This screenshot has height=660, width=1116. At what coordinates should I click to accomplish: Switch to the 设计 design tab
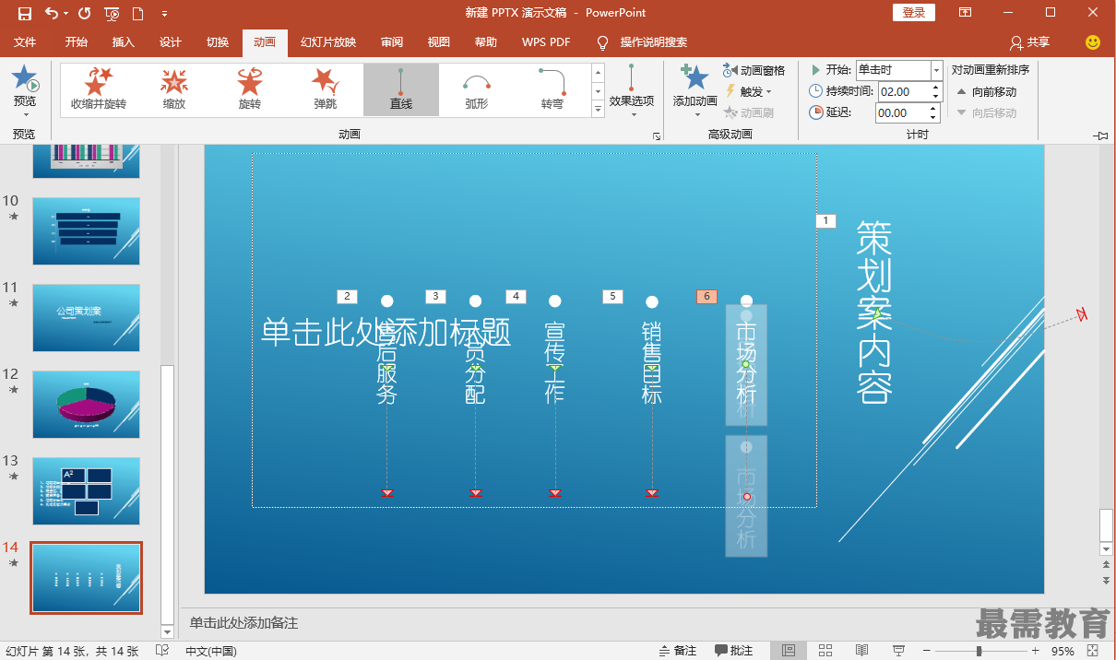(x=171, y=42)
